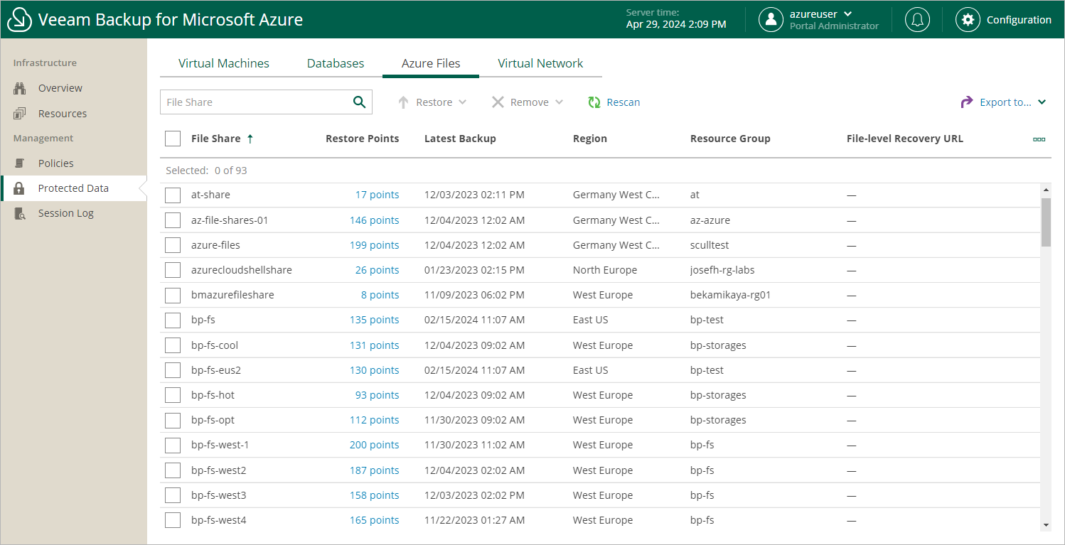Open Session Log in the sidebar
This screenshot has height=545, width=1065.
(x=66, y=213)
